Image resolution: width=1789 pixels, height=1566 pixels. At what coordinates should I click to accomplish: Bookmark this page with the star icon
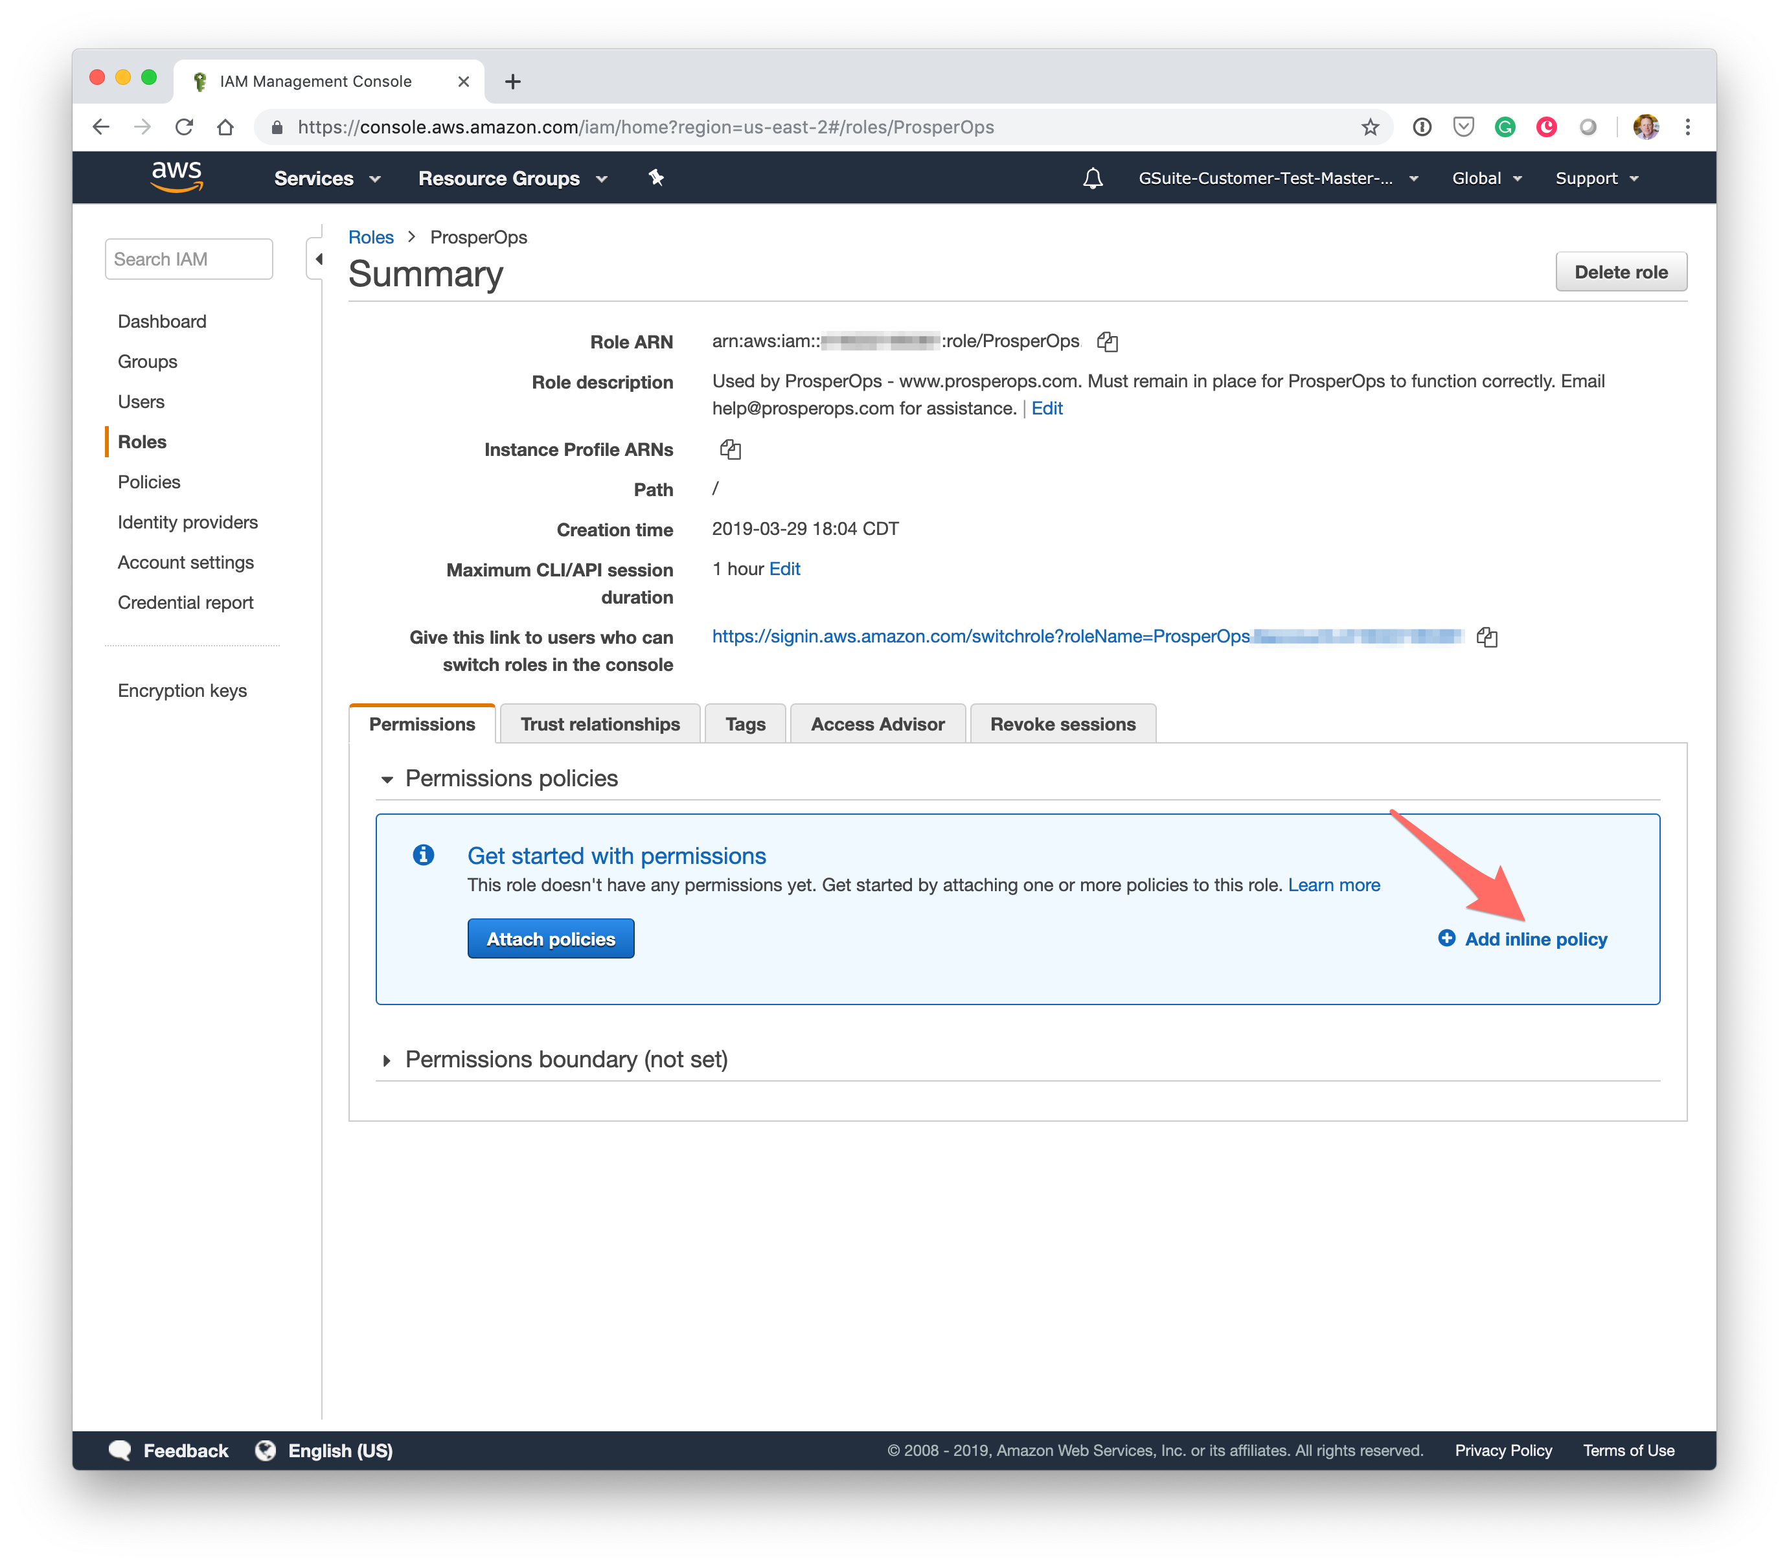(x=1369, y=127)
